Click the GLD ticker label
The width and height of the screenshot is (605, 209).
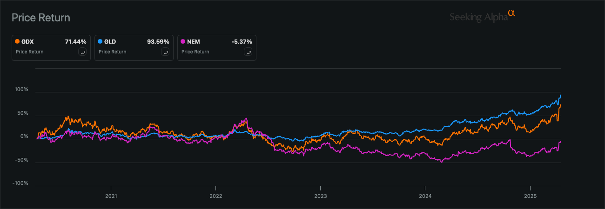[110, 42]
